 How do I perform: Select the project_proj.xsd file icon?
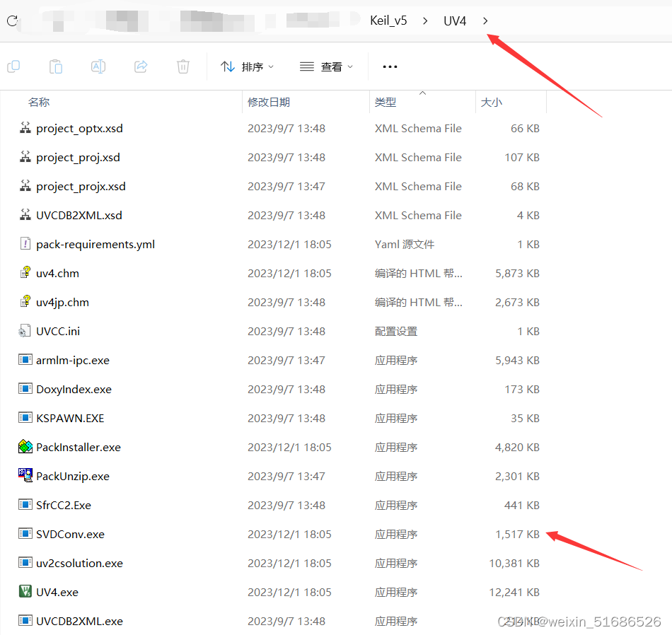click(x=25, y=157)
